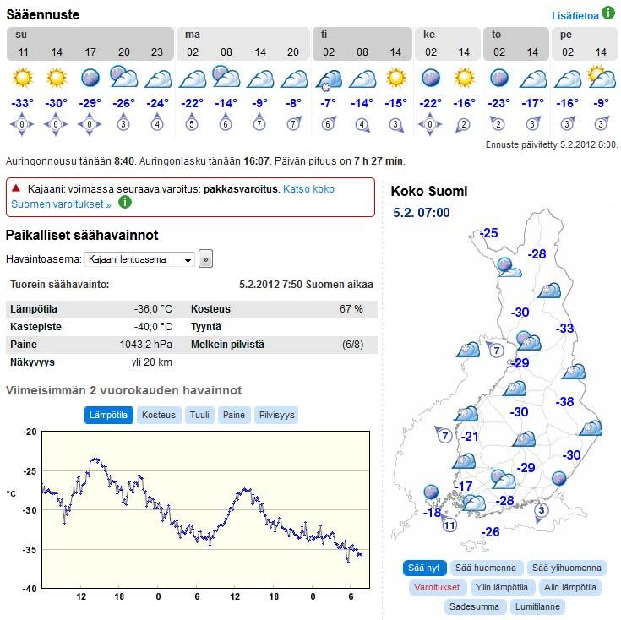
Task: Open the Lisätietoa link
Action: pos(575,15)
